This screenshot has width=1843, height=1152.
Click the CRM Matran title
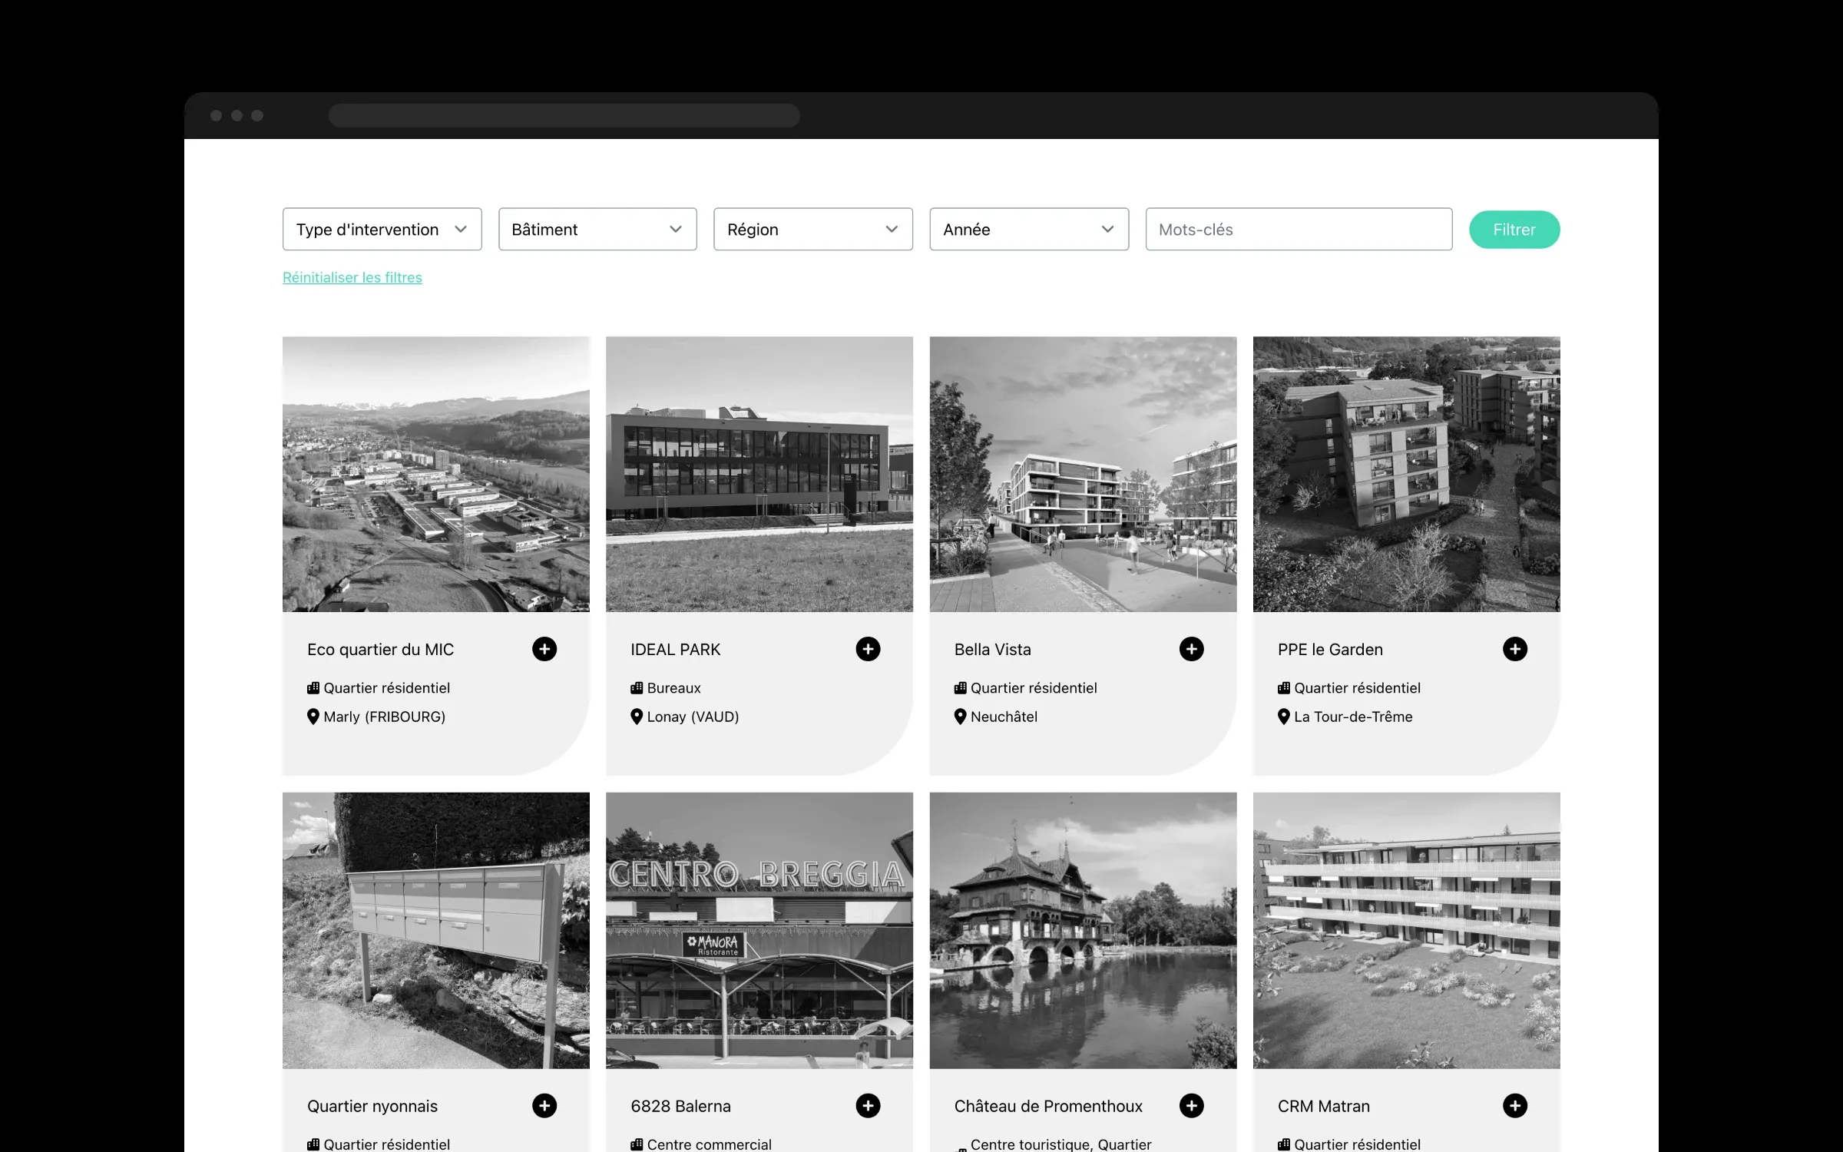[x=1324, y=1106]
